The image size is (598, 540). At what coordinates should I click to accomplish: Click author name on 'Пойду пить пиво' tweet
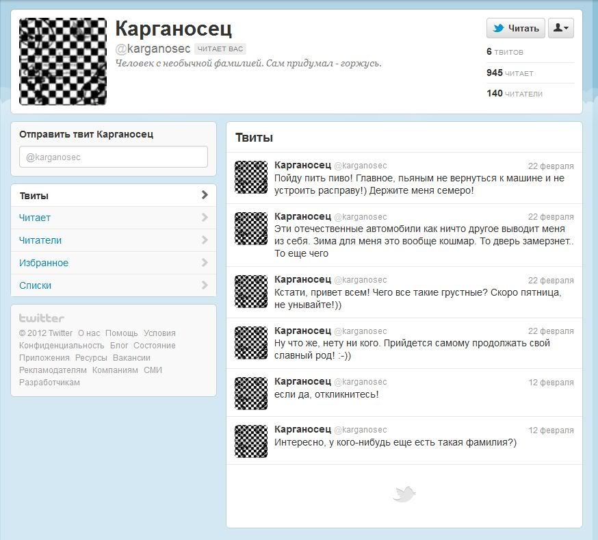pyautogui.click(x=302, y=165)
